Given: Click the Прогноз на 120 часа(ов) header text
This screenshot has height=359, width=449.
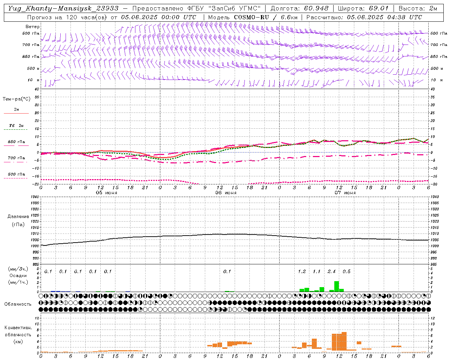Looking at the screenshot, I should [68, 17].
